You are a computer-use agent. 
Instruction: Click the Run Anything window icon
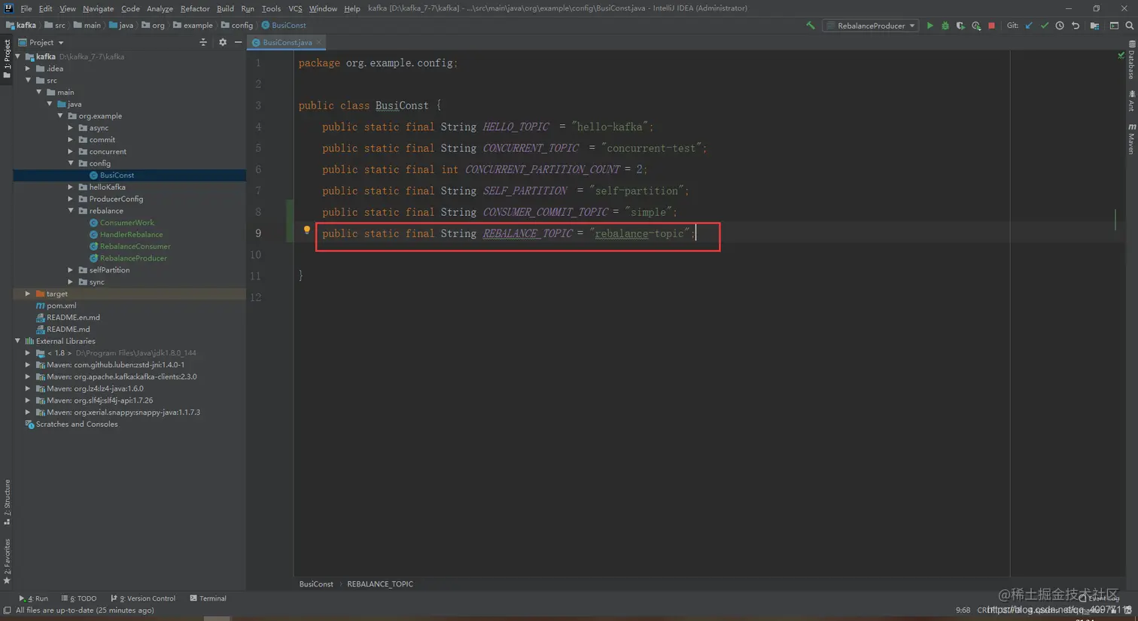click(1115, 26)
